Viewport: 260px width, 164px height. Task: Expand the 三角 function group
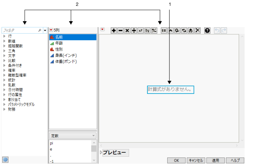click(4, 51)
